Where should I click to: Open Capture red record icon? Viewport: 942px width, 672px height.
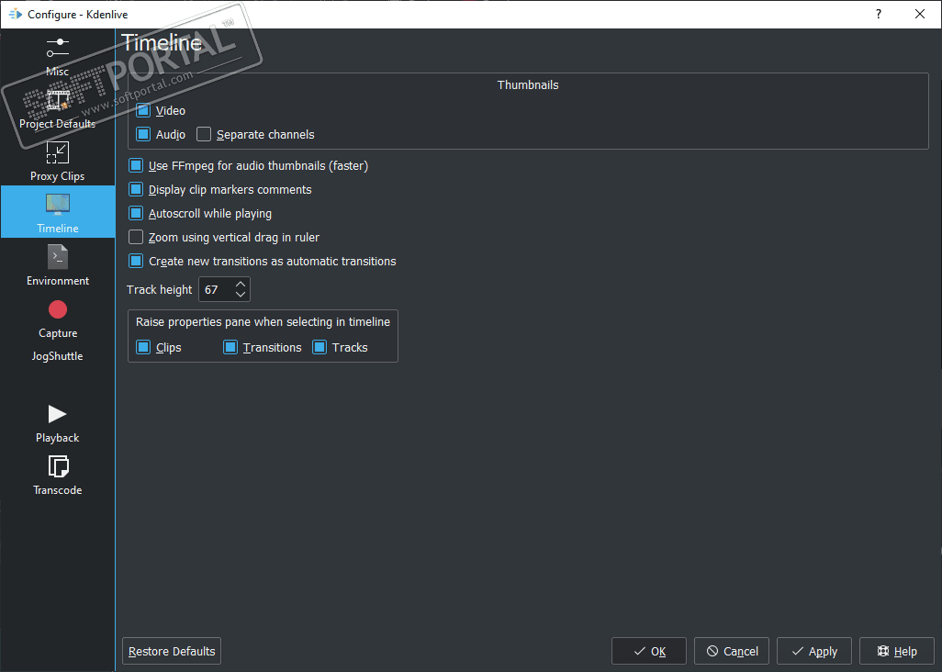point(58,309)
